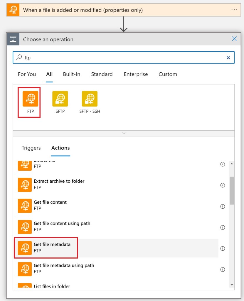Select the SFTP - SSH connector icon
This screenshot has height=301, width=244.
tap(90, 99)
